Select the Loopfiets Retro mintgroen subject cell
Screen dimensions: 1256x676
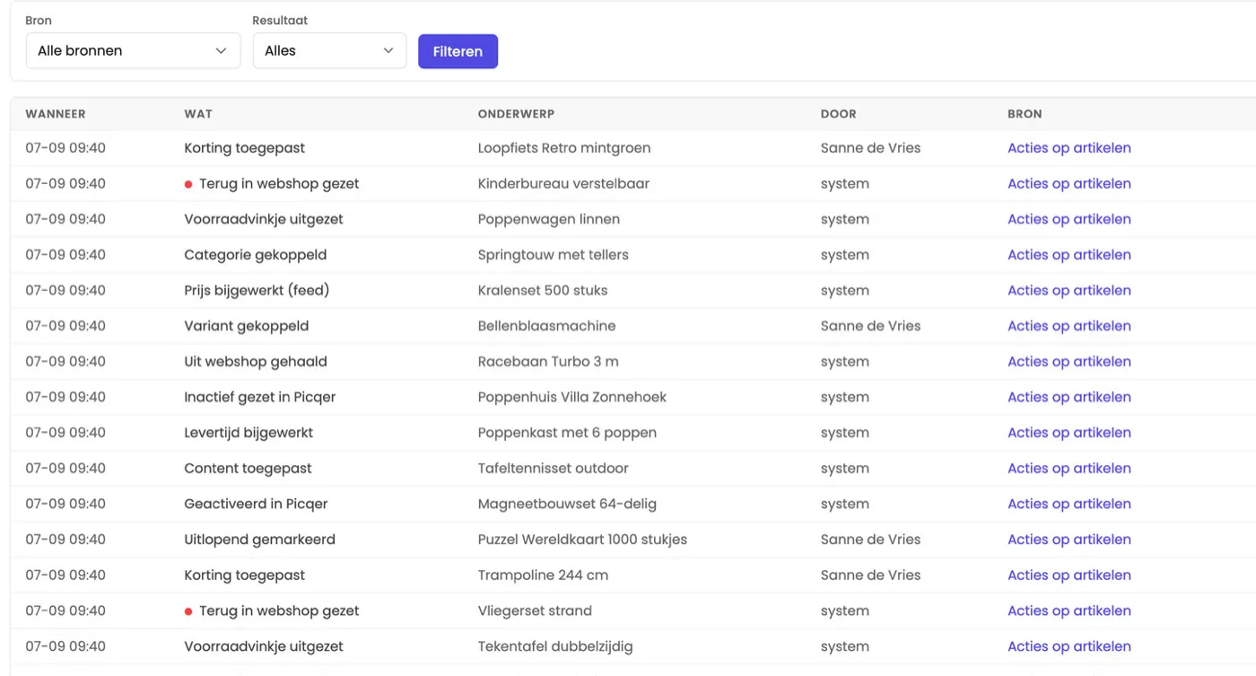[564, 148]
